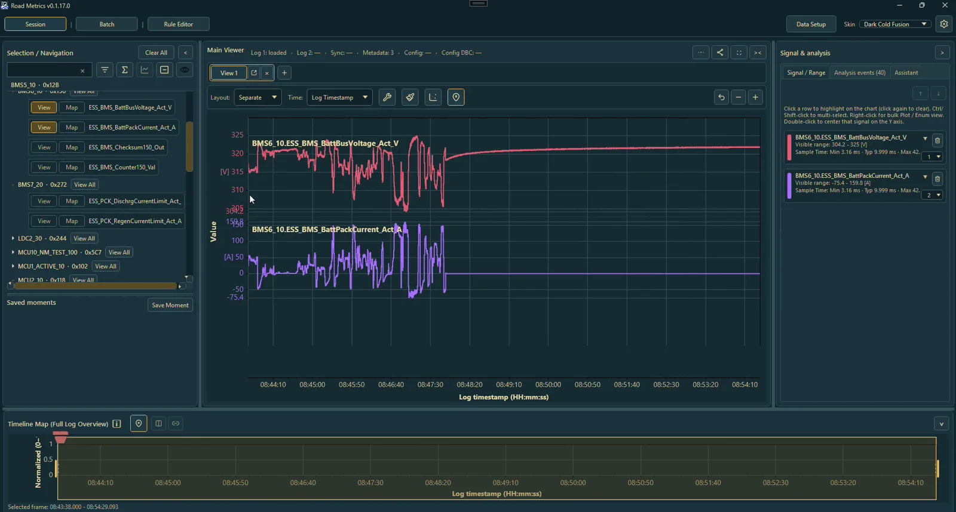Delete the BattBusVoltage_Act_V signal with trash icon
Viewport: 956px width, 512px height.
tap(937, 141)
